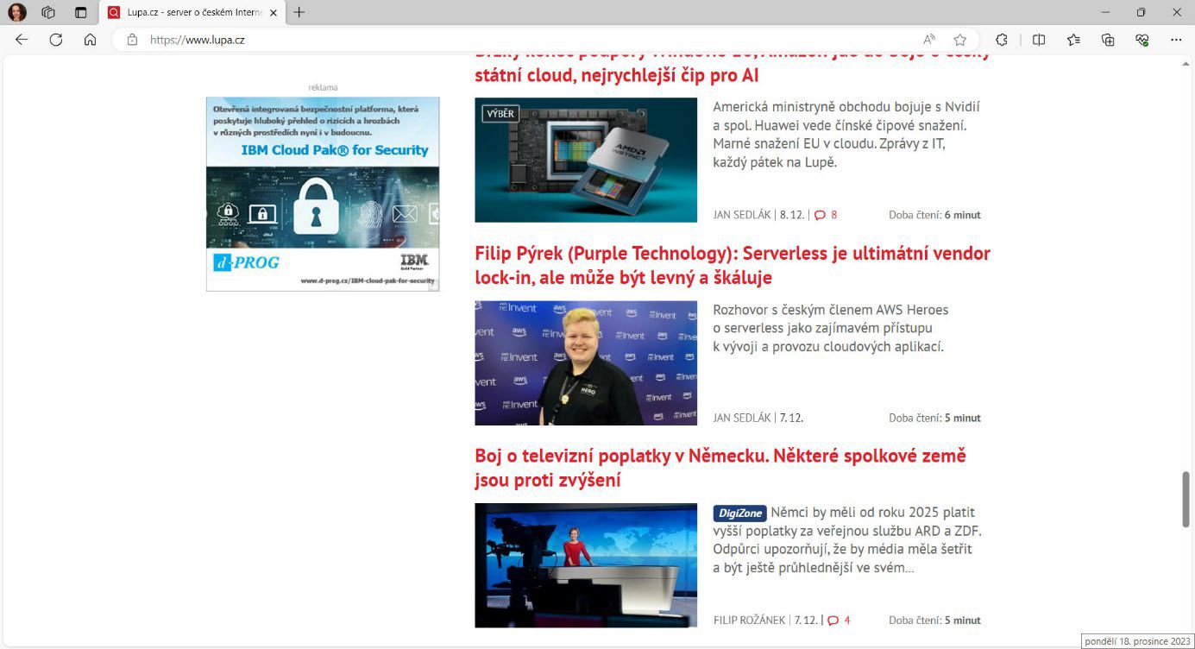Open the 8 comments bubble icon
Viewport: 1195px width, 649px height.
coord(826,215)
